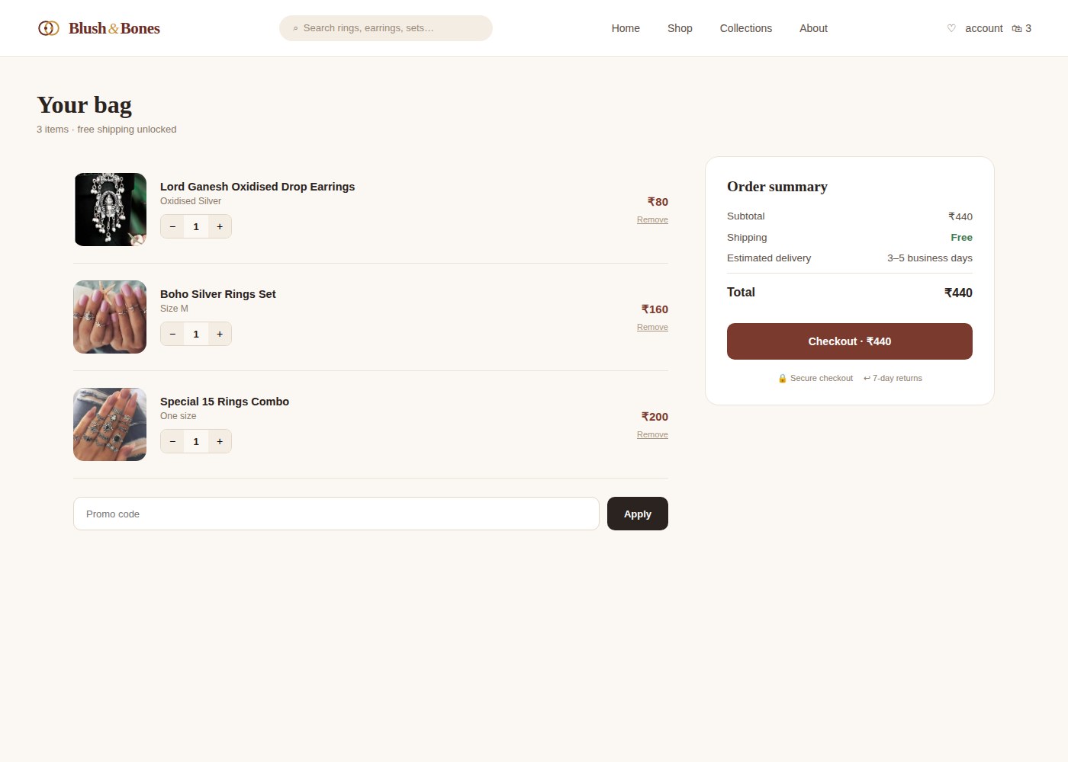Click the ₹160 price text
1068x762 pixels.
(655, 309)
